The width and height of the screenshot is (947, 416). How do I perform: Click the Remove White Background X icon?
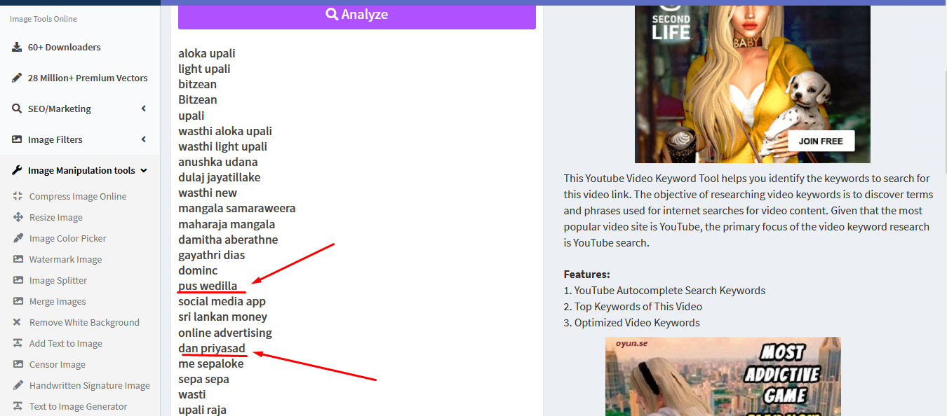(x=18, y=322)
